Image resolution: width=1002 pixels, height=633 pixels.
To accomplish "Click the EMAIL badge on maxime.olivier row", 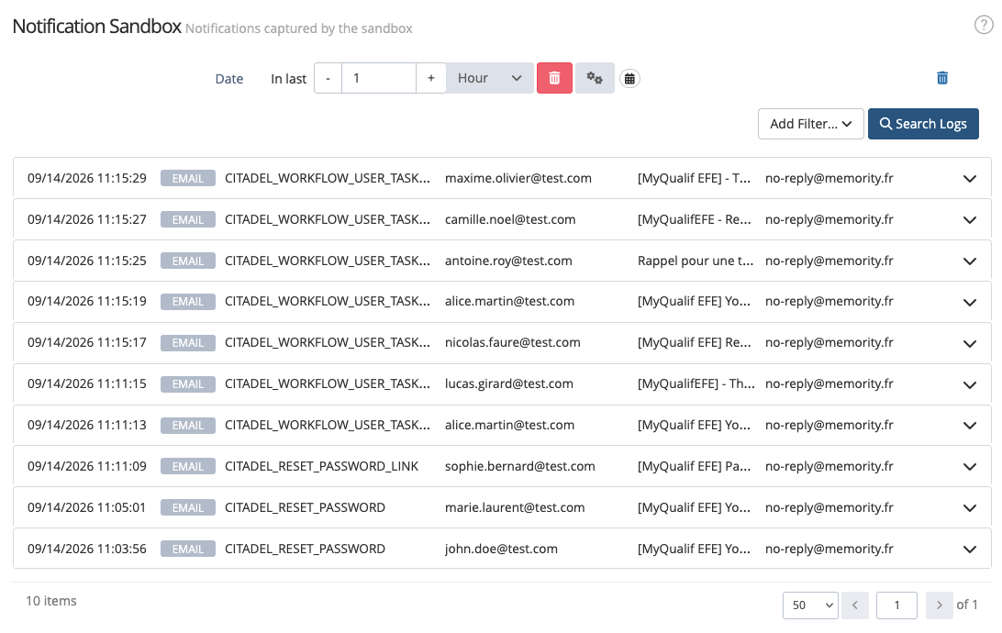I will (x=188, y=178).
